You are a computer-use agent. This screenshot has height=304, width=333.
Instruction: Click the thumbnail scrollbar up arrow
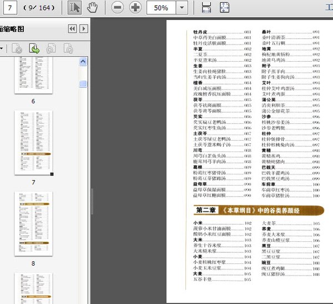click(x=83, y=61)
